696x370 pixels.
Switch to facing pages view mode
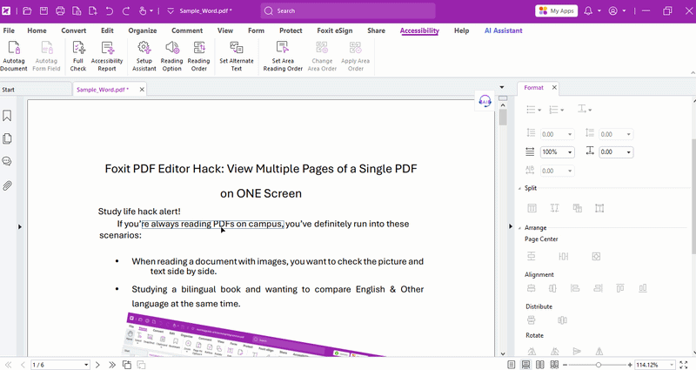click(539, 365)
